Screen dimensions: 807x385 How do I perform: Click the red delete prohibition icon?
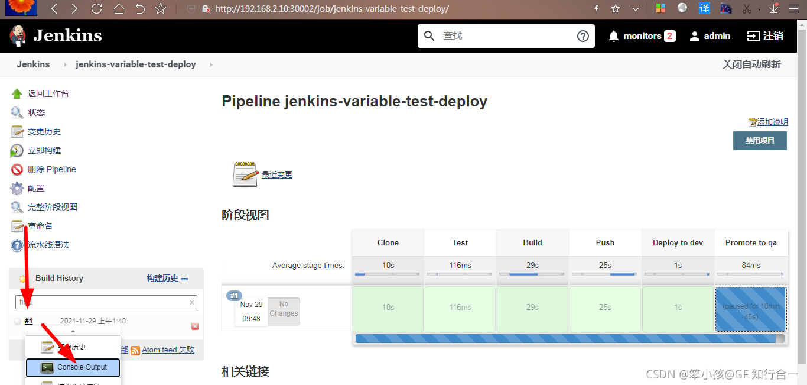coord(17,169)
